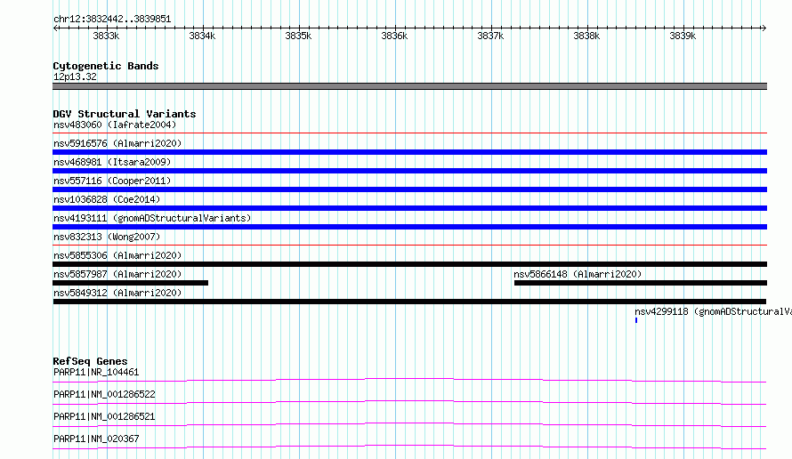Screen dimensions: 792x459
Task: Open PARP11|NM_001286522 transcript label
Action: (104, 394)
